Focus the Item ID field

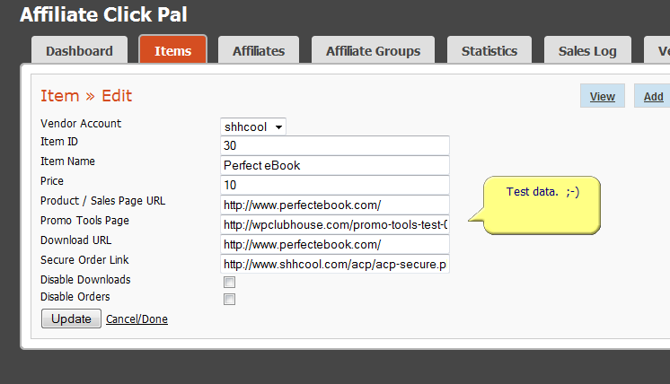[x=334, y=146]
